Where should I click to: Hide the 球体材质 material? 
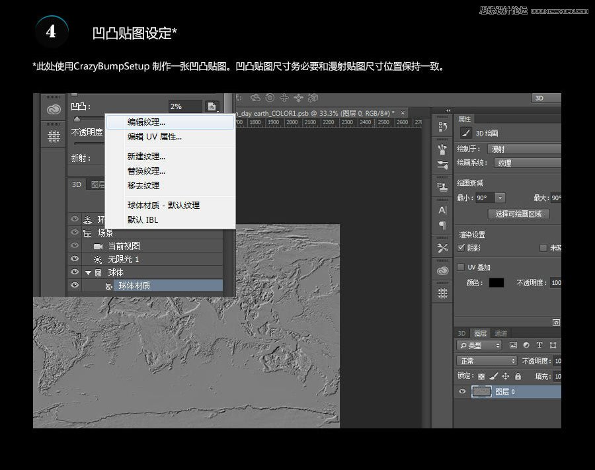pos(75,285)
